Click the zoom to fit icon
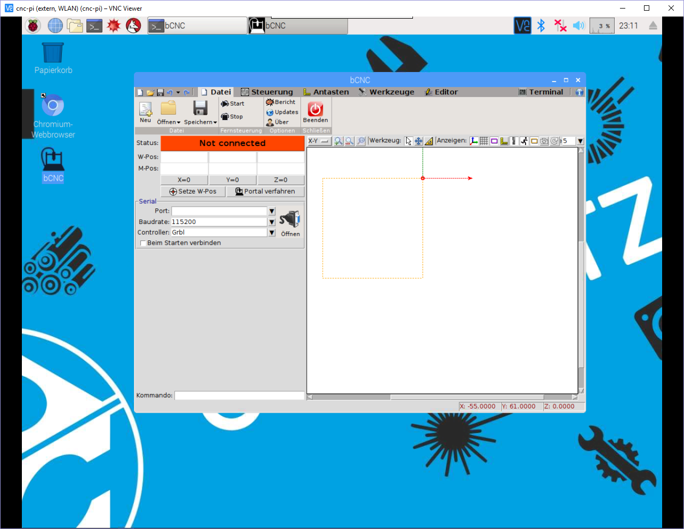Screen dimensions: 684x529 pos(361,141)
